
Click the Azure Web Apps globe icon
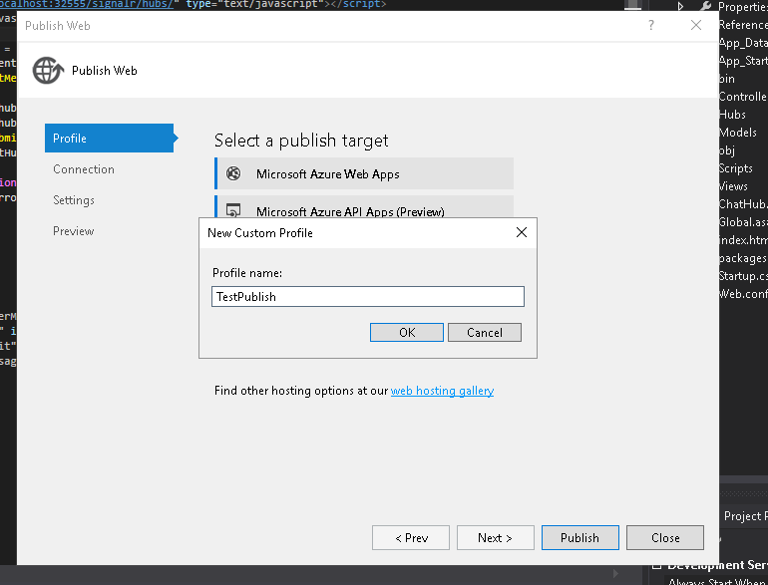point(233,173)
